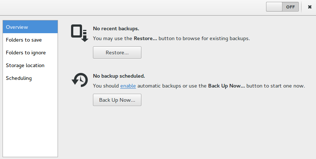This screenshot has width=316, height=159.
Task: Click the clock history icon beside No backup scheduled
Action: click(x=80, y=80)
